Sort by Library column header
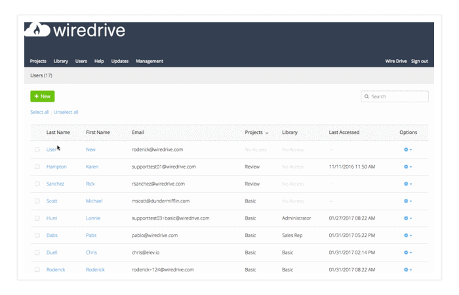 coord(290,132)
